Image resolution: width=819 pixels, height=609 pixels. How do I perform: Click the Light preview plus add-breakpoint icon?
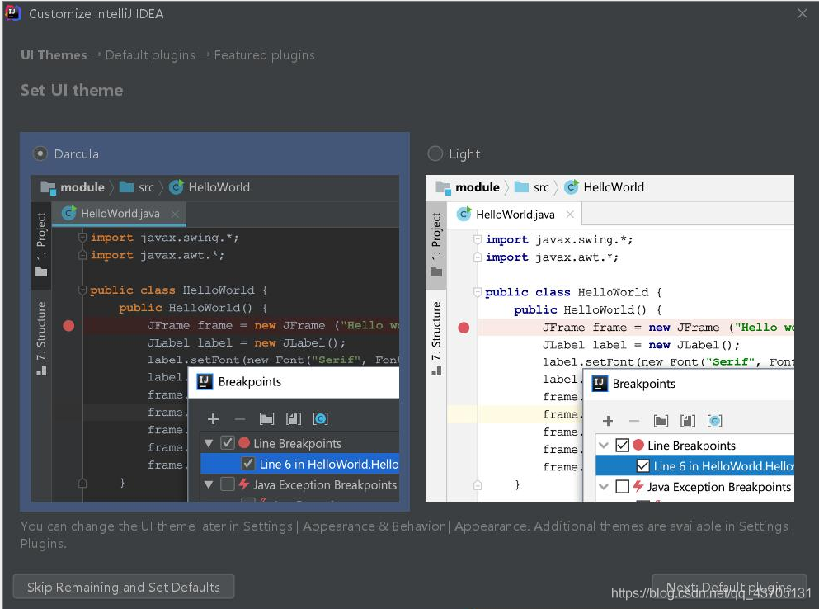tap(608, 421)
